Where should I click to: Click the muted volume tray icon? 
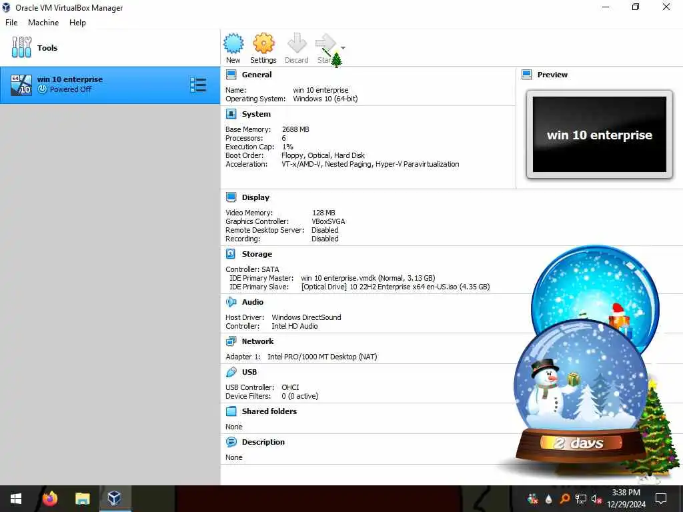pos(596,499)
